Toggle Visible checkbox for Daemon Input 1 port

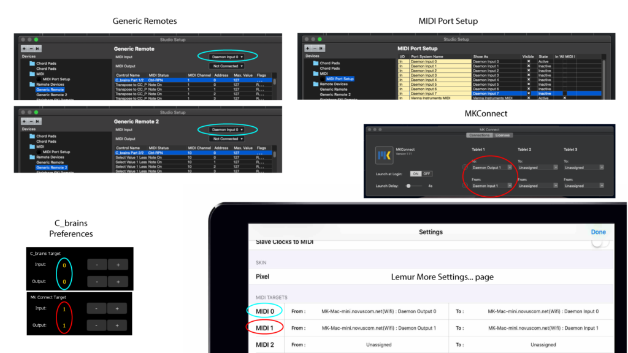pos(528,66)
